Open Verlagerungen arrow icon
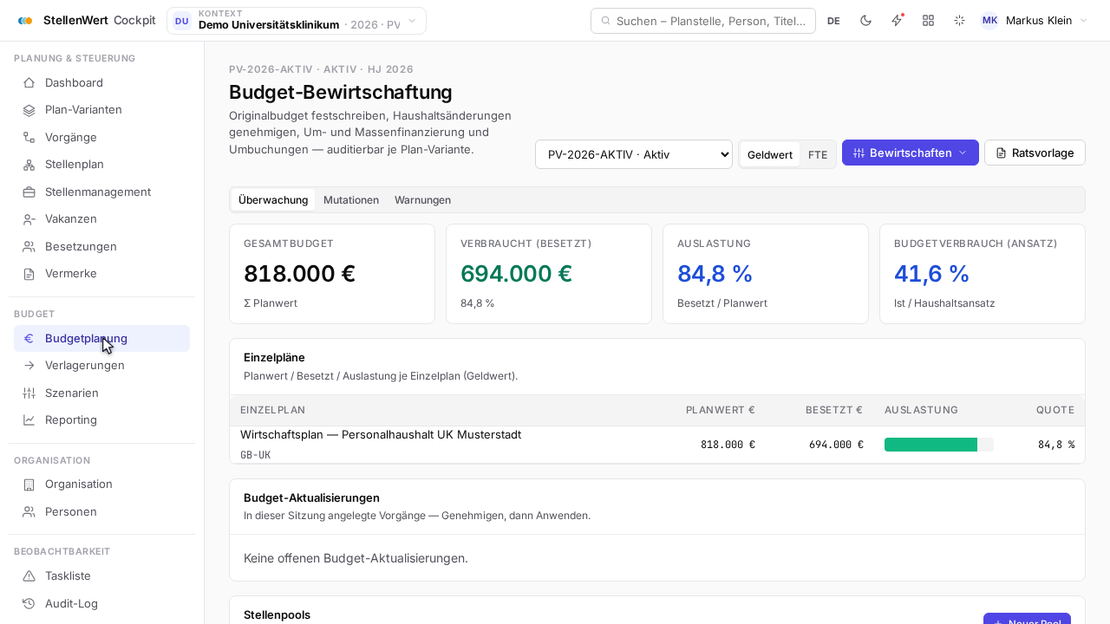Viewport: 1110px width, 624px height. click(x=29, y=366)
